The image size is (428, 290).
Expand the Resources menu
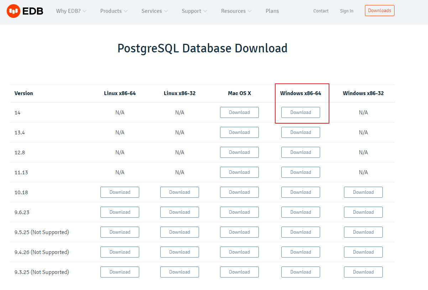coord(236,11)
